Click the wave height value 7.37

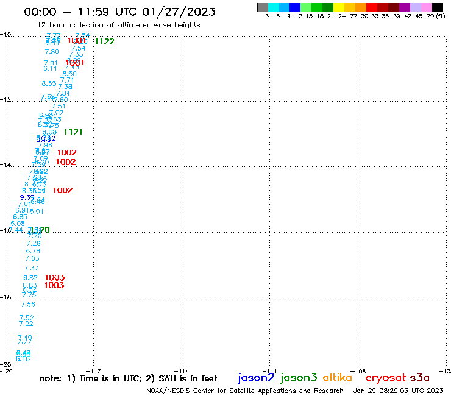[x=31, y=268]
